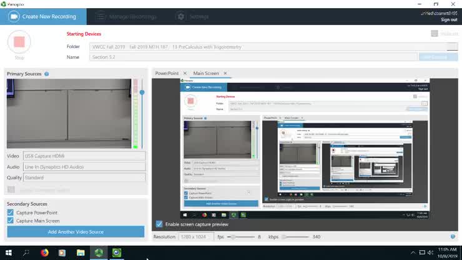462x260 pixels.
Task: Close the Main Screen preview tab
Action: (225, 74)
